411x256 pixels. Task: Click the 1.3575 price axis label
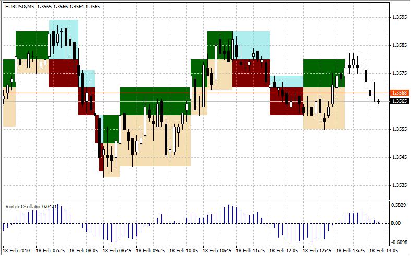tap(400, 73)
